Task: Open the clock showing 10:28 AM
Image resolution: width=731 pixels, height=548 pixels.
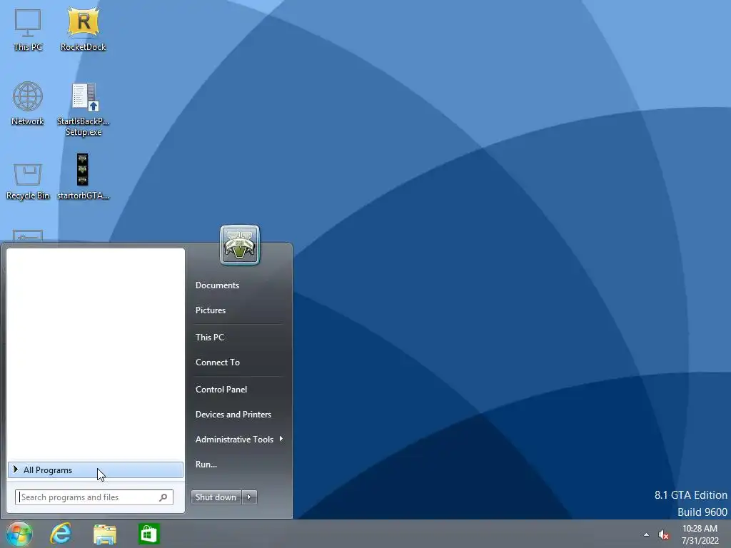Action: coord(700,534)
